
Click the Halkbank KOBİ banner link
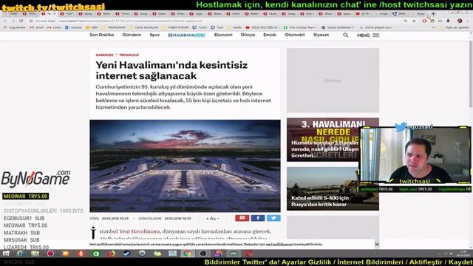pyautogui.click(x=187, y=35)
